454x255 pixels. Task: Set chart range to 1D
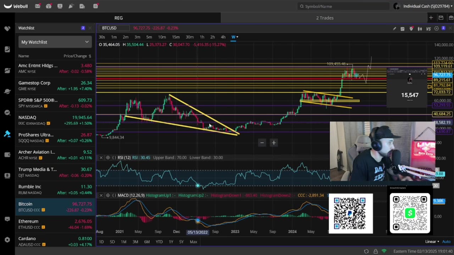tap(101, 242)
